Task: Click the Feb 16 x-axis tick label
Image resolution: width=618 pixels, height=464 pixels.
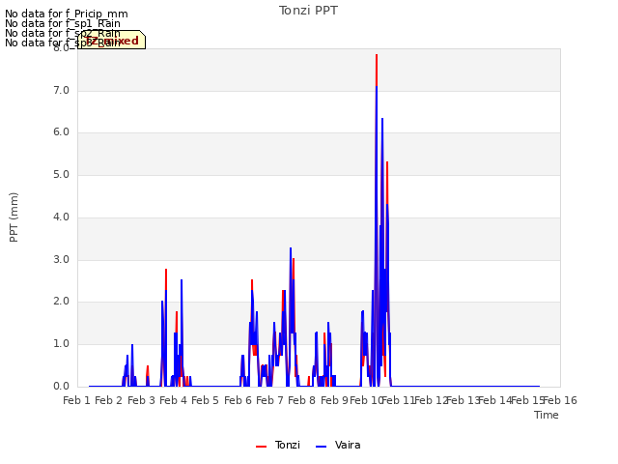Action: (x=560, y=400)
